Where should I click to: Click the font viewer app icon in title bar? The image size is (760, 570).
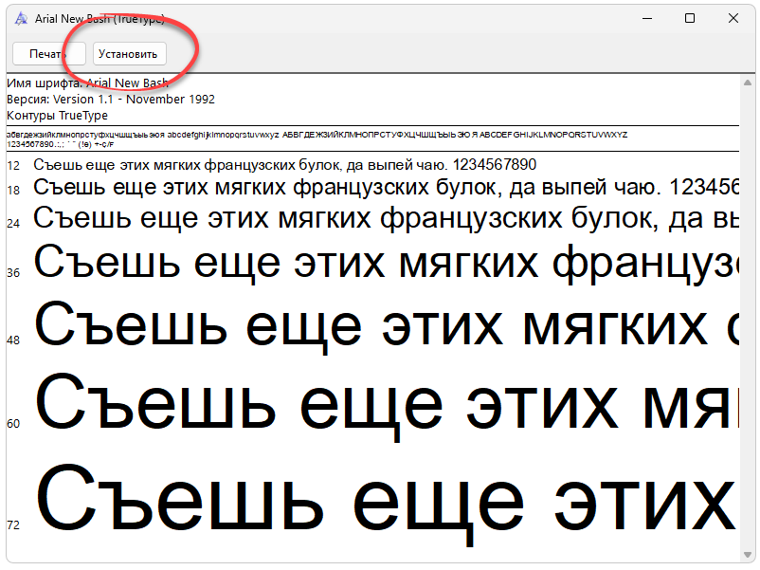[21, 18]
